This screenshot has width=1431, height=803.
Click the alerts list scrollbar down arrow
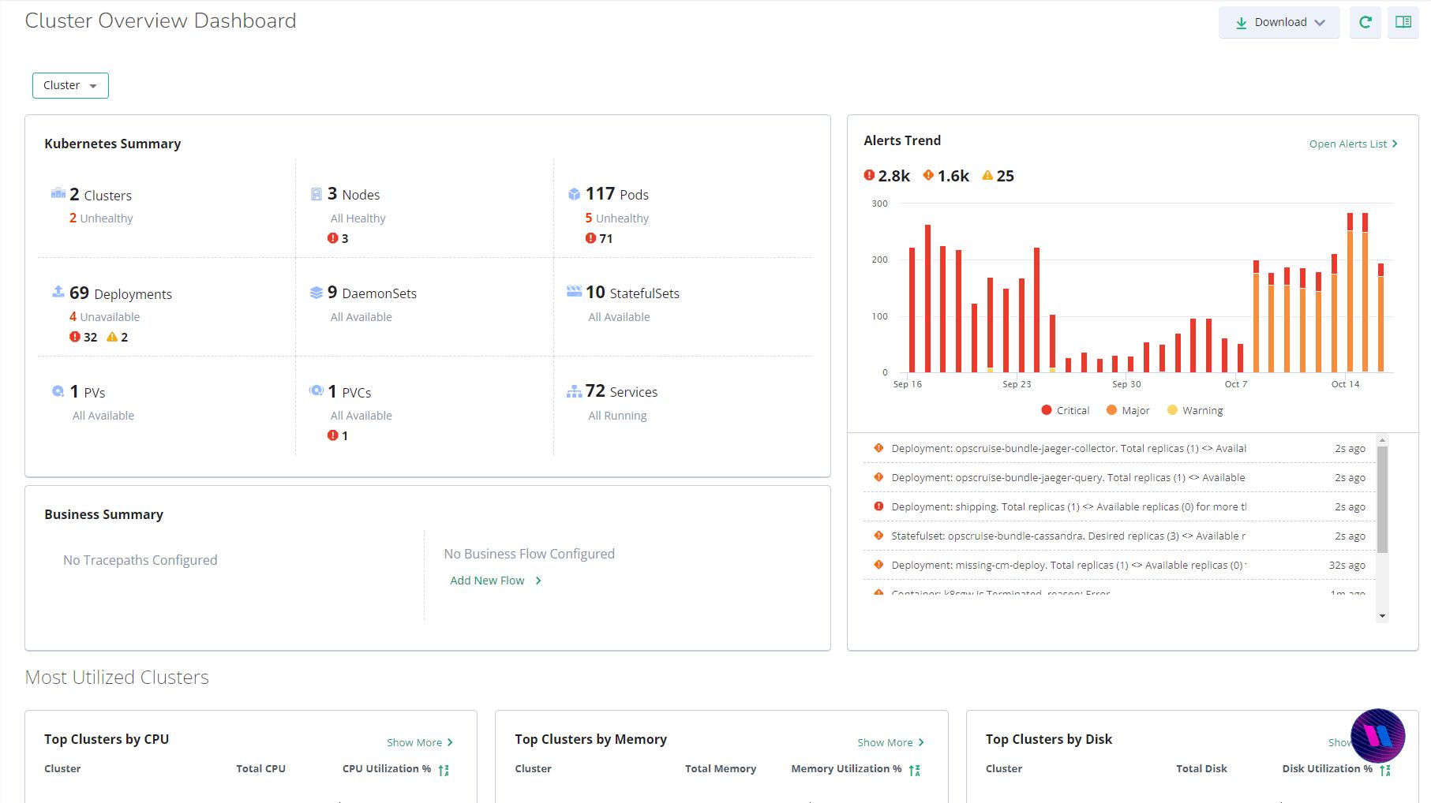(x=1382, y=616)
